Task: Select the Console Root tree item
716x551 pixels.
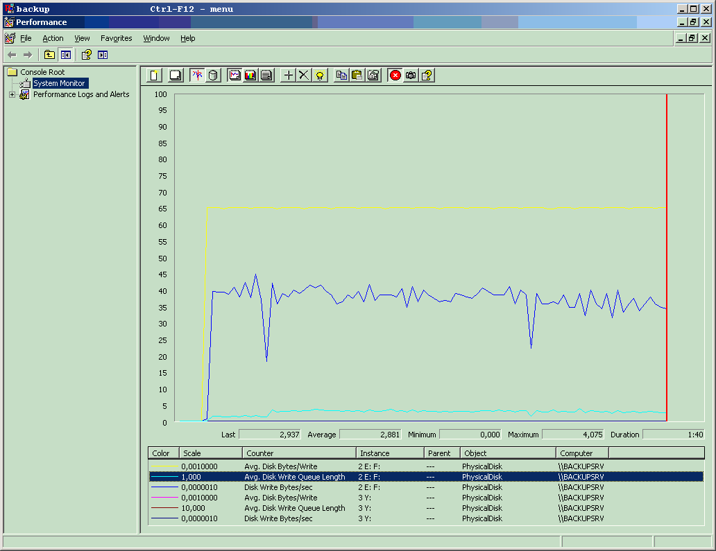Action: pos(42,72)
